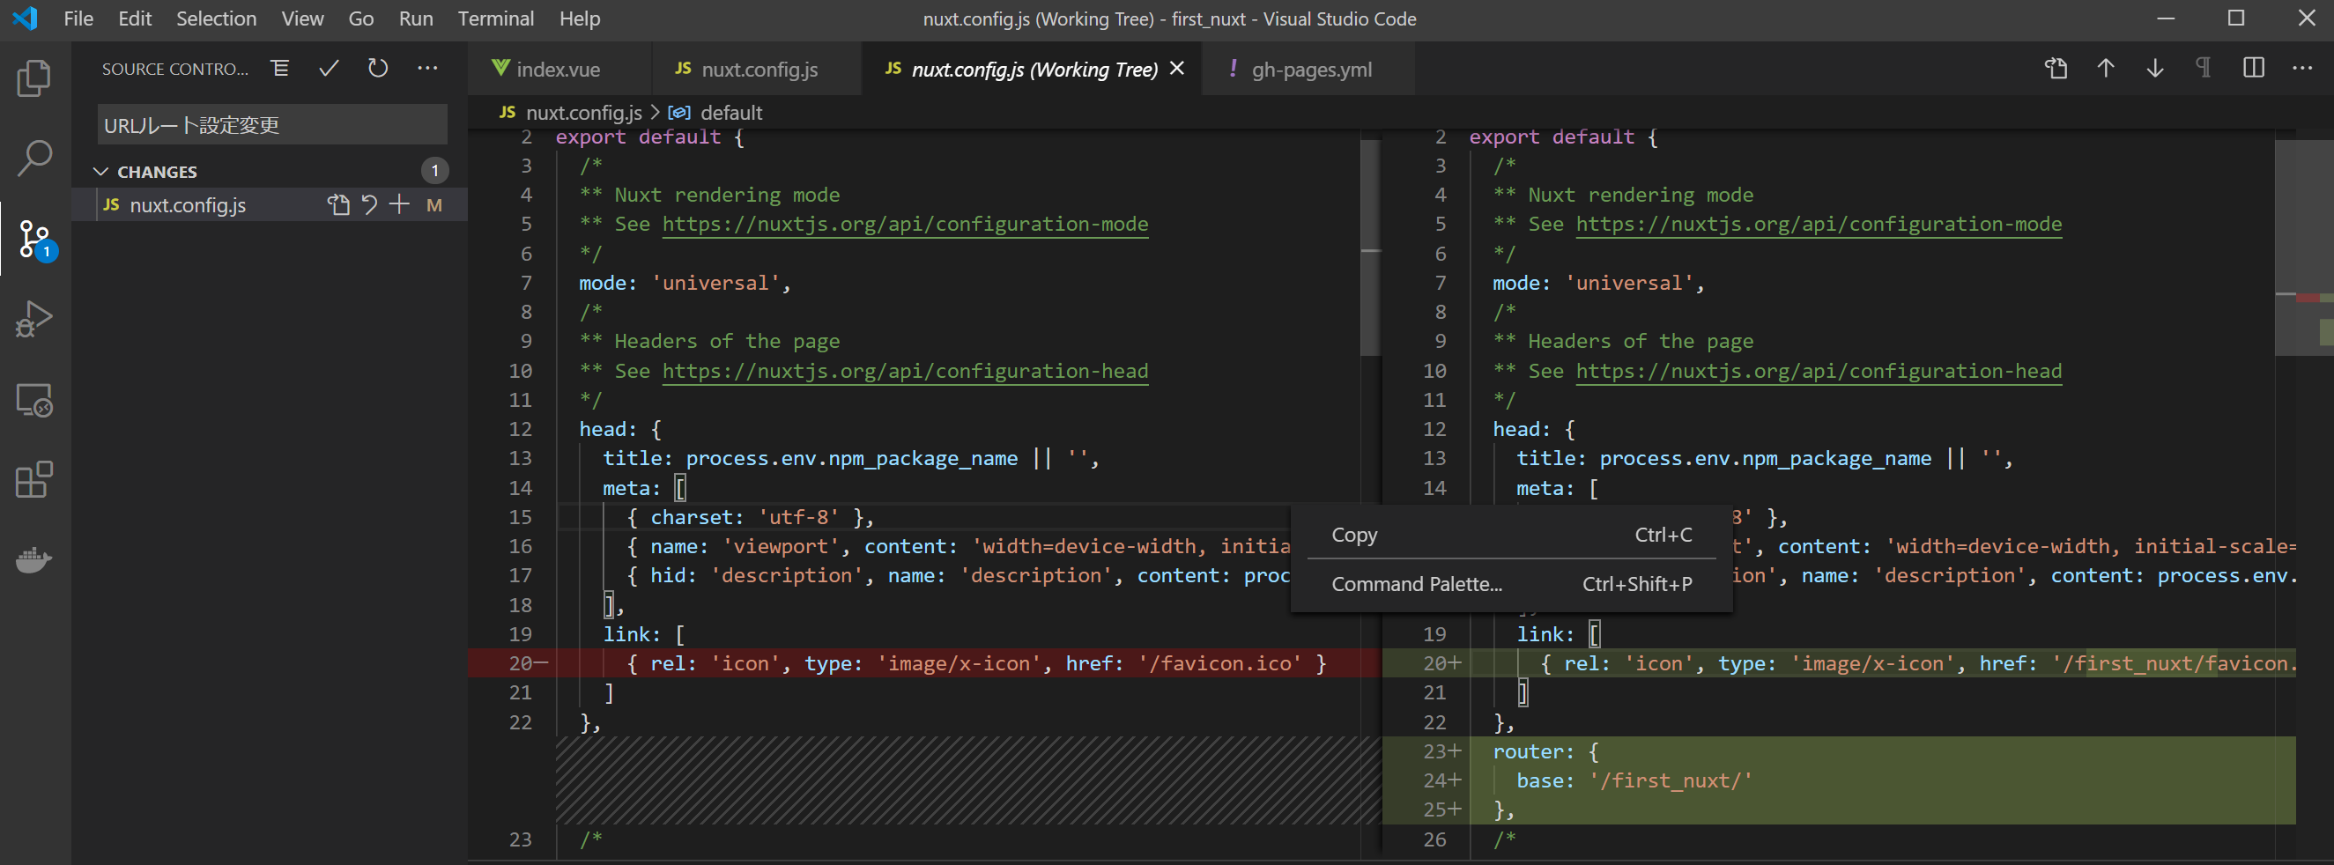2334x865 pixels.
Task: Follow the configuration-head link in right pane
Action: point(1819,371)
